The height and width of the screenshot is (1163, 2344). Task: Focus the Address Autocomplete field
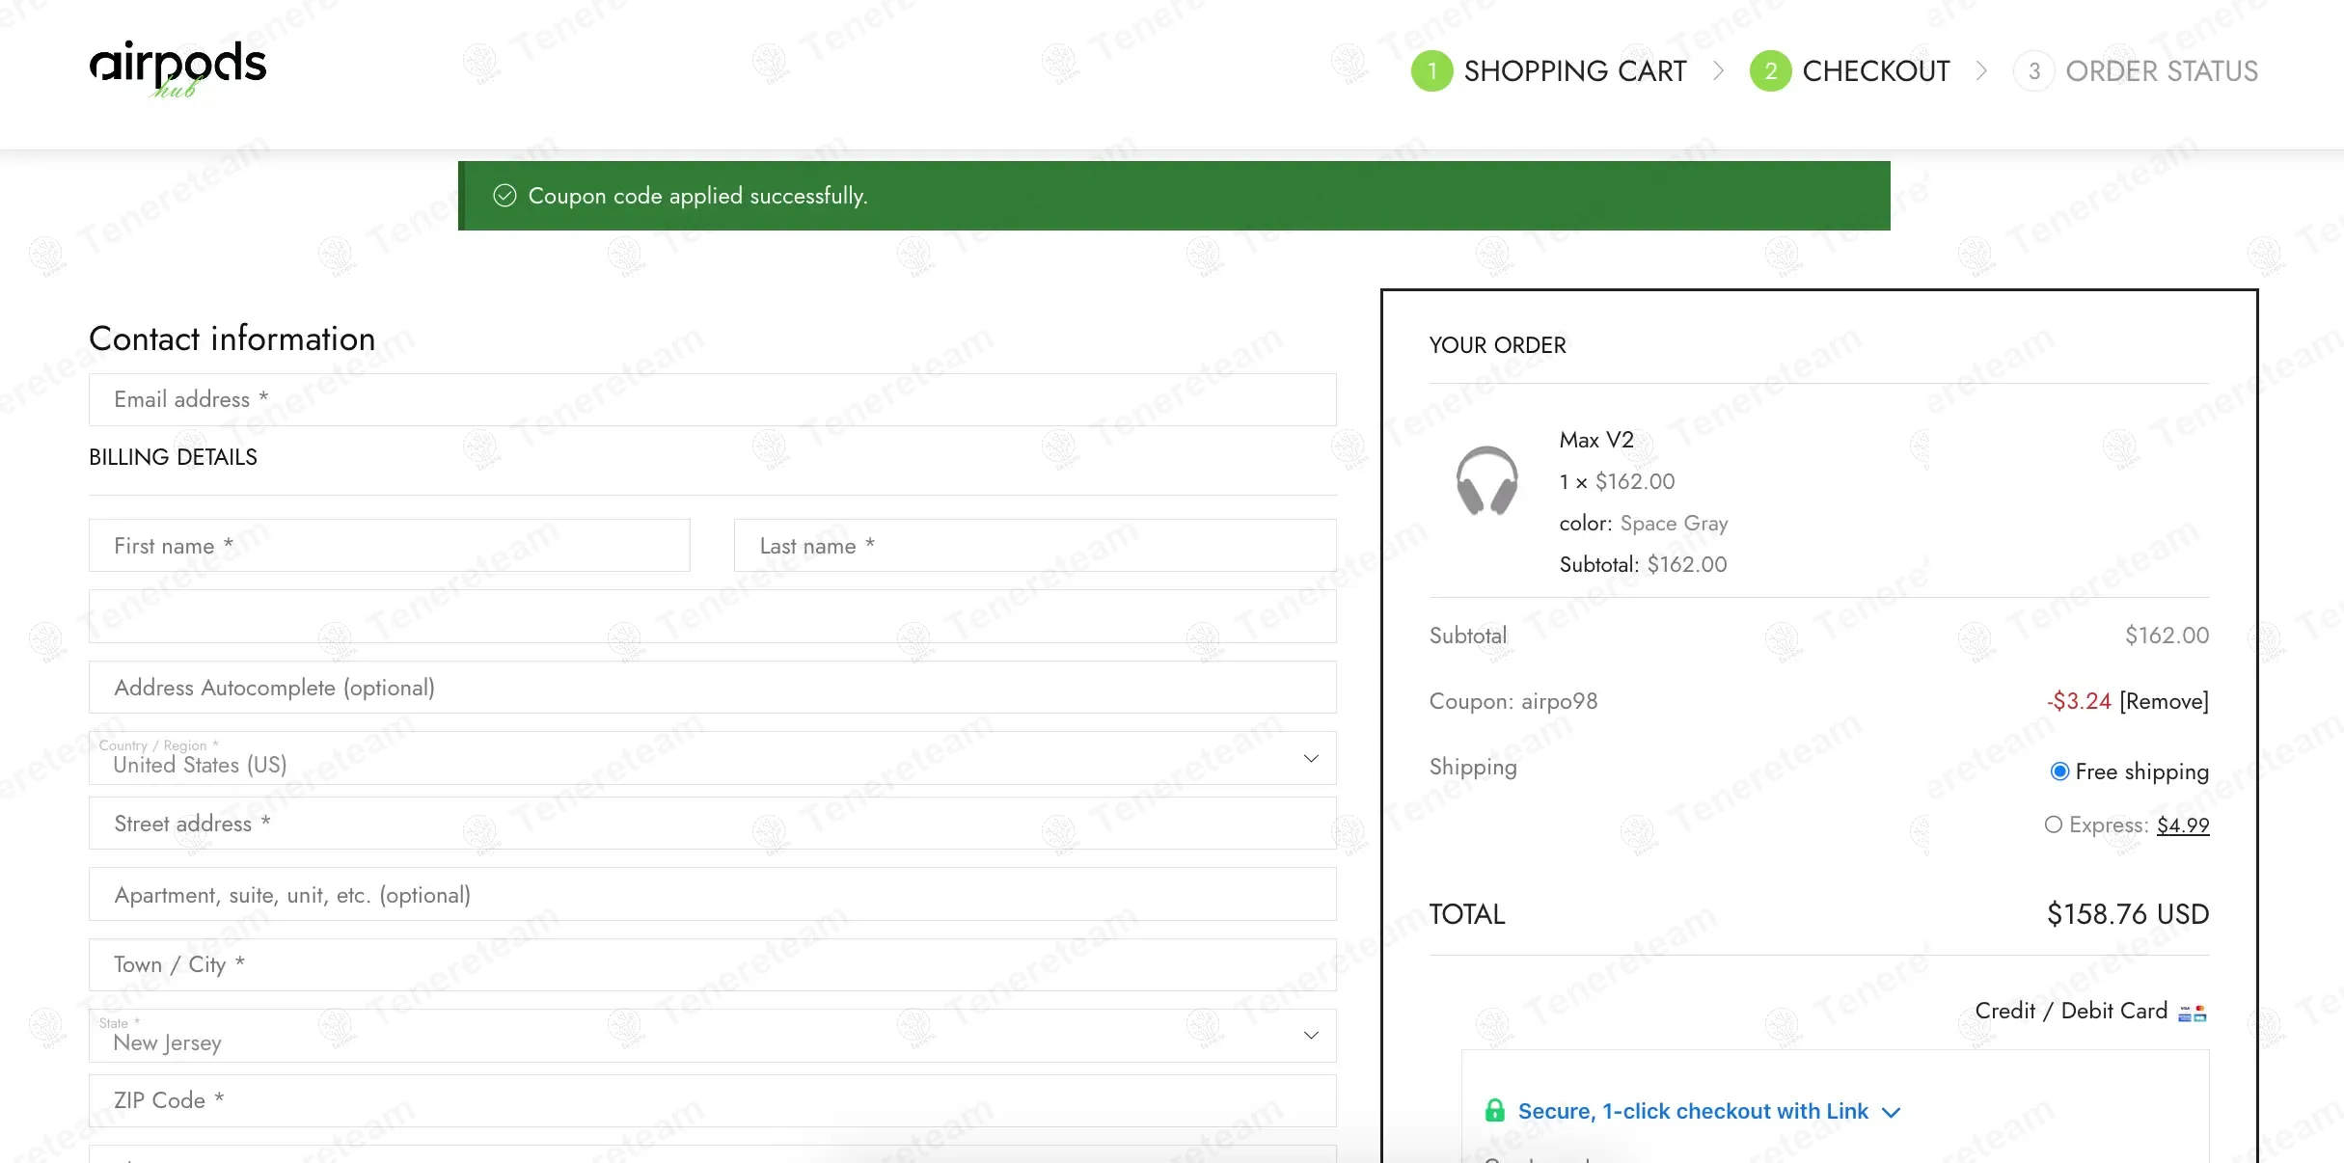(713, 688)
